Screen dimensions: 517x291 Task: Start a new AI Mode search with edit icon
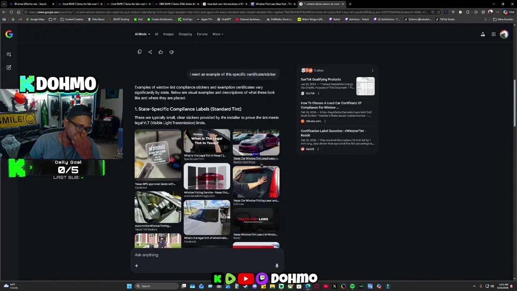coord(9,67)
